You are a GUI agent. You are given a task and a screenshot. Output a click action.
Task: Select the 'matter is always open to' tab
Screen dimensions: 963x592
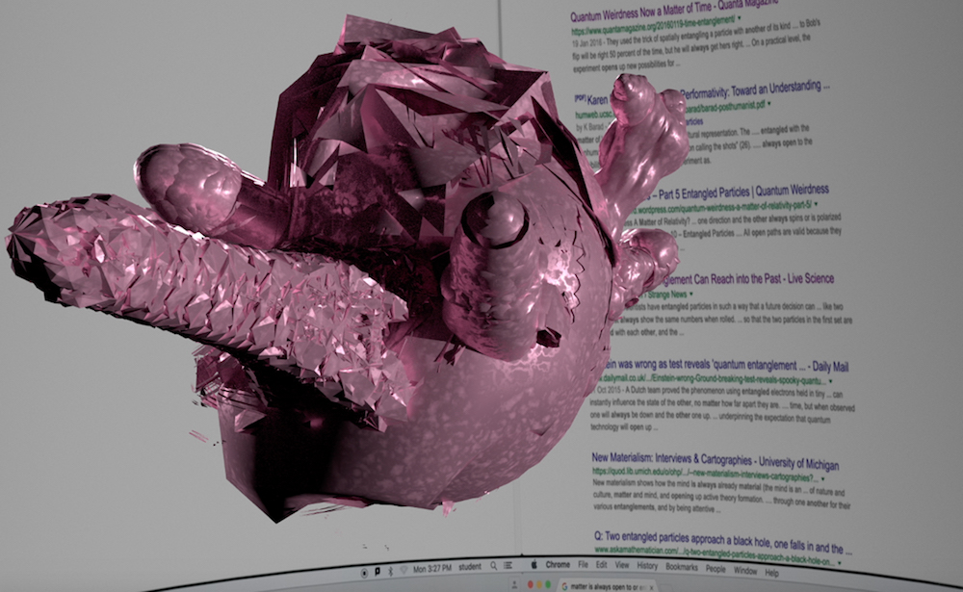click(x=607, y=587)
